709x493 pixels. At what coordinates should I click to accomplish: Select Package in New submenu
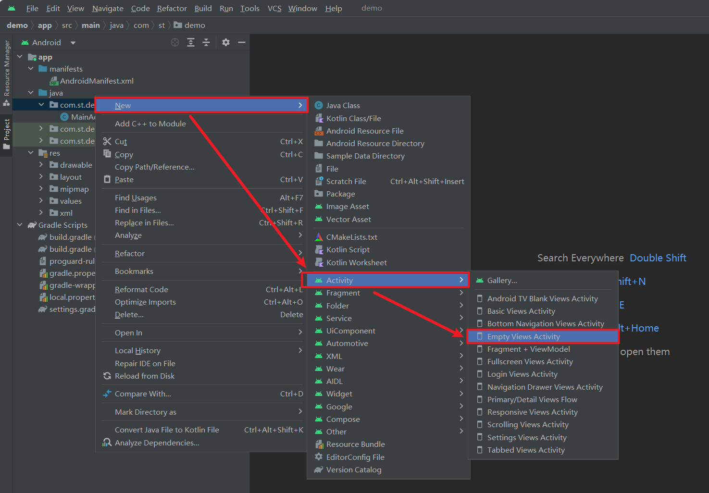click(388, 194)
